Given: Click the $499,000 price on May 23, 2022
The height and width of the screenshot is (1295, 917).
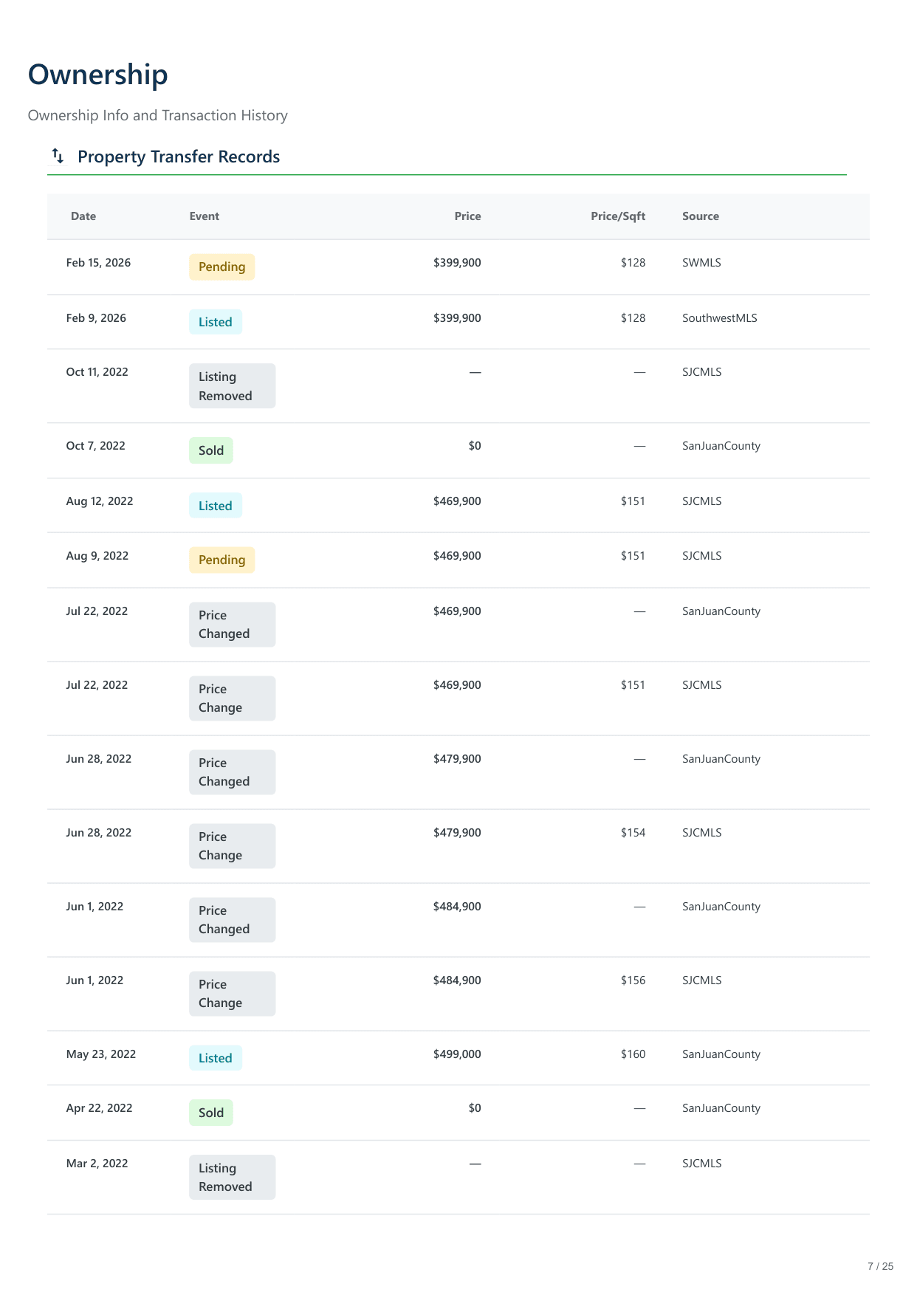Looking at the screenshot, I should click(x=457, y=1054).
